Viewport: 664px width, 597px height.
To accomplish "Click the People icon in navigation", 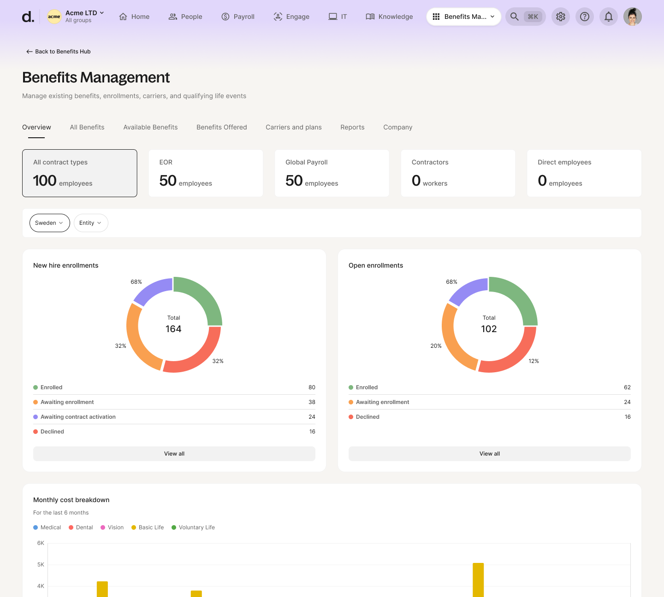I will click(173, 17).
